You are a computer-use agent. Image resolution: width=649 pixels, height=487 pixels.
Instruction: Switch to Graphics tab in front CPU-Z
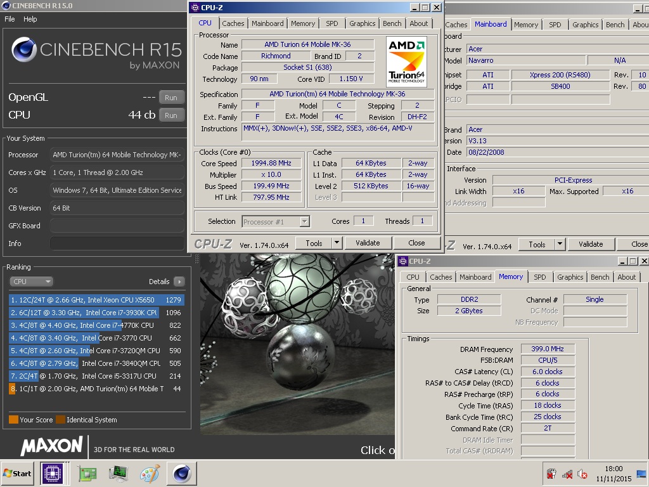(x=362, y=23)
